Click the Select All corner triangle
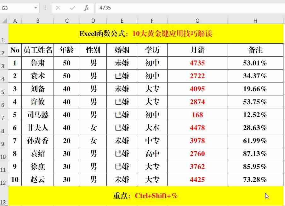This screenshot has width=285, height=206. coord(4,21)
